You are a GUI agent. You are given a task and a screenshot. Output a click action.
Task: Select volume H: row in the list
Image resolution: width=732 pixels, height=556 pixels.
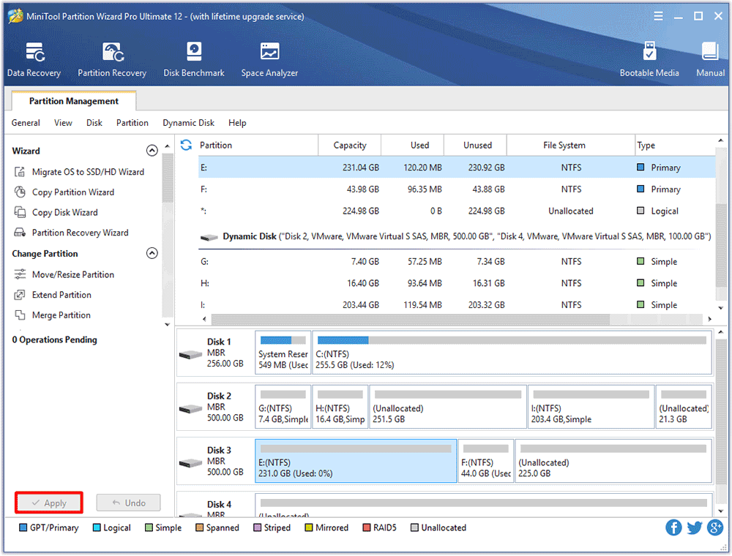(x=457, y=283)
